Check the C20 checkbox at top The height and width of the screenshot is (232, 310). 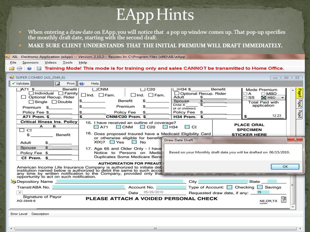143,89
